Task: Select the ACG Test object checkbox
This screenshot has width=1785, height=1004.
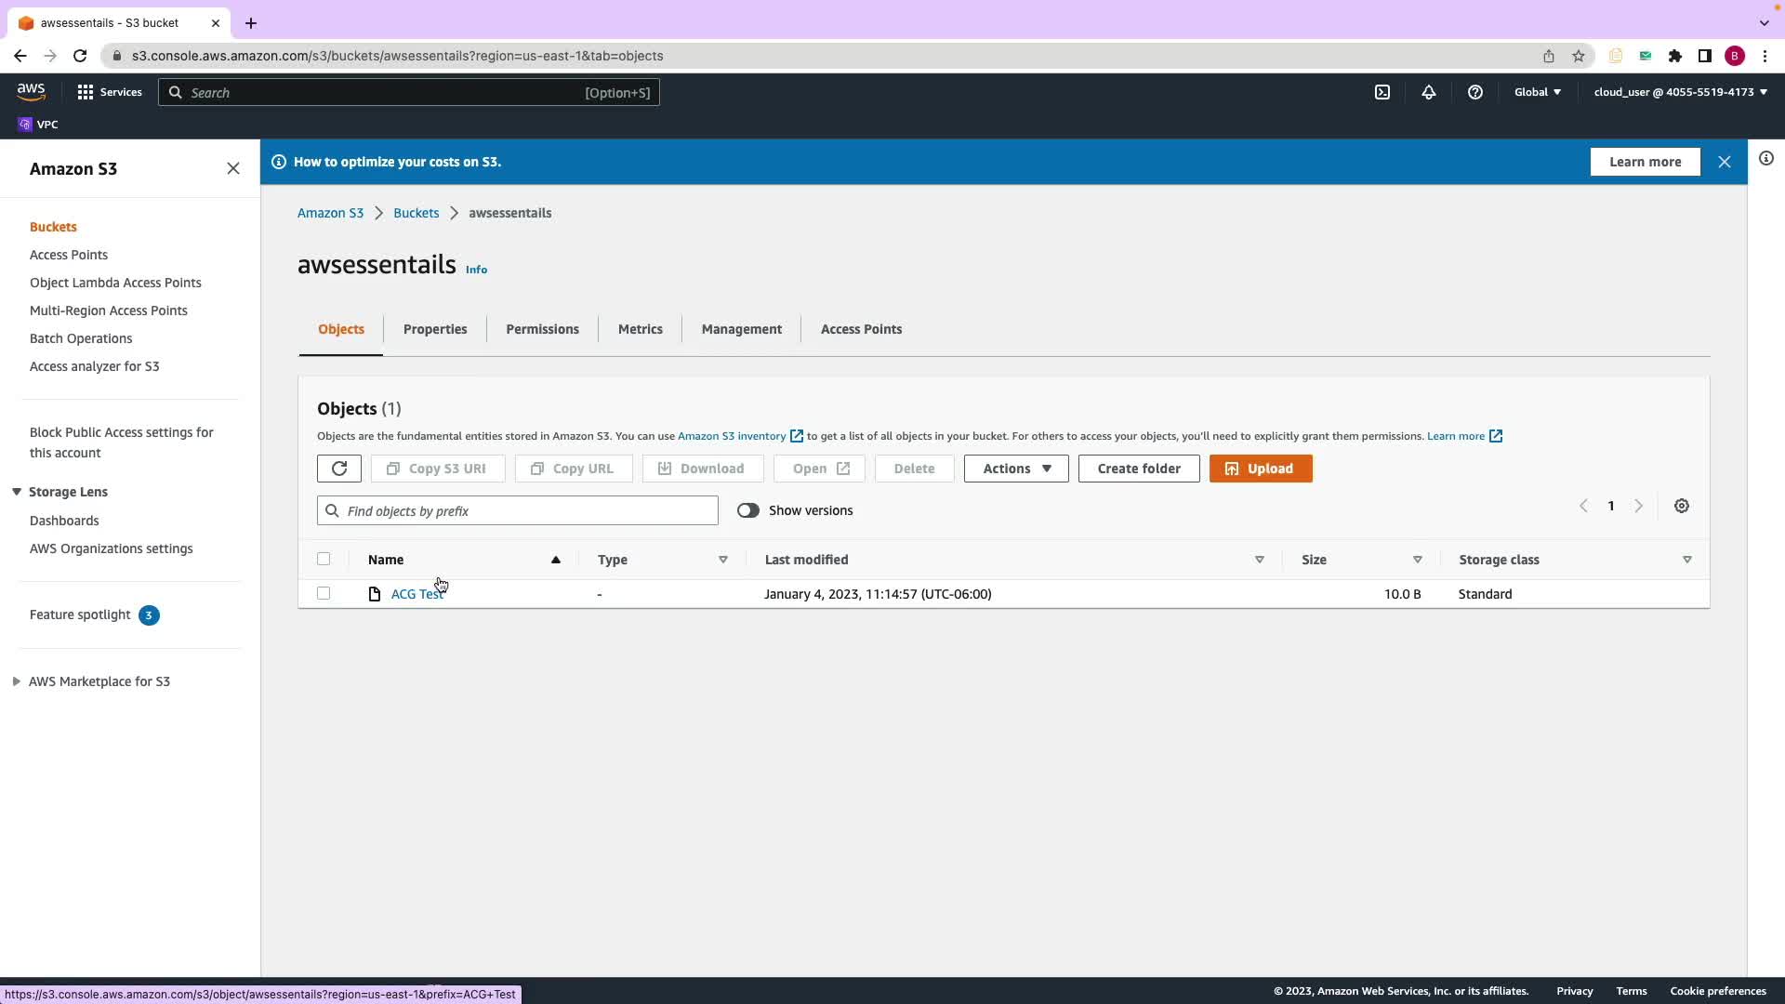Action: [x=324, y=593]
